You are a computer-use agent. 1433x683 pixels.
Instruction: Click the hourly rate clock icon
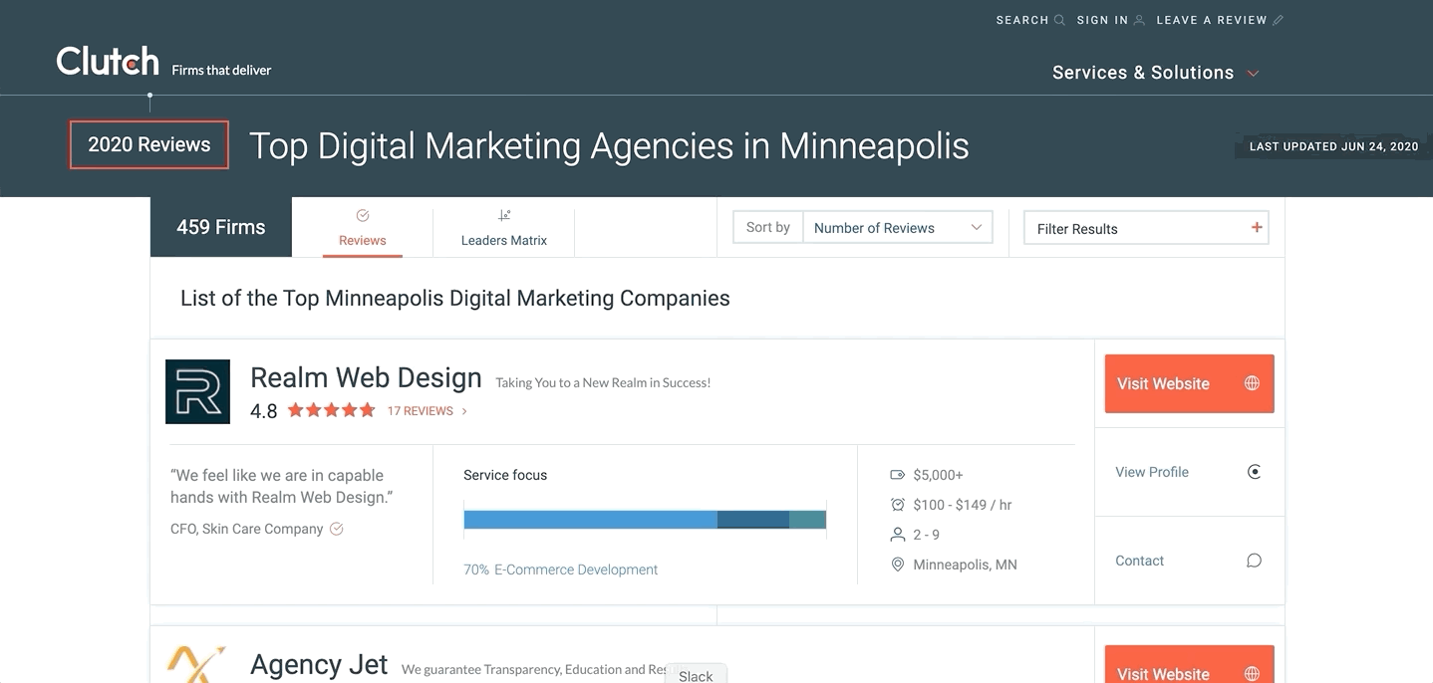tap(897, 505)
